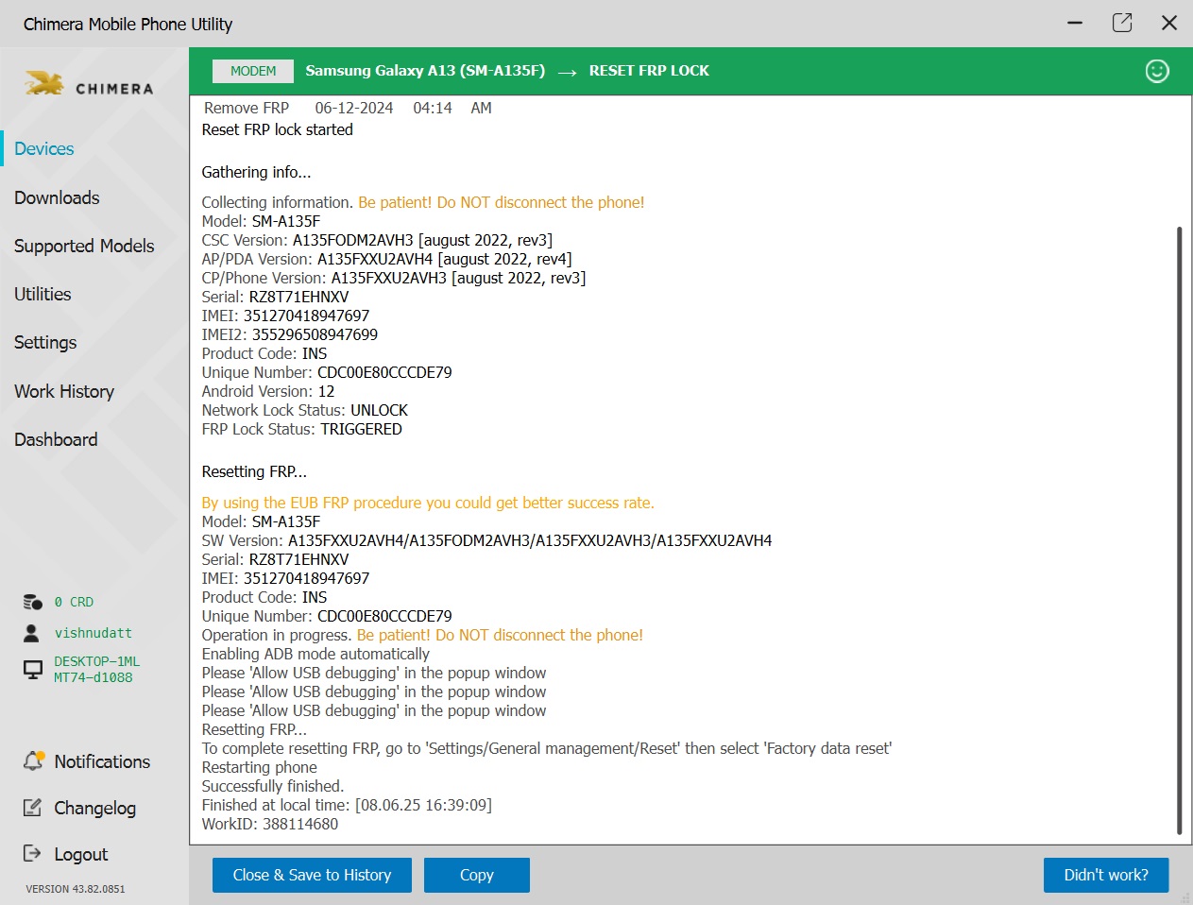Click the WorkID: 388114680 line

[x=270, y=824]
